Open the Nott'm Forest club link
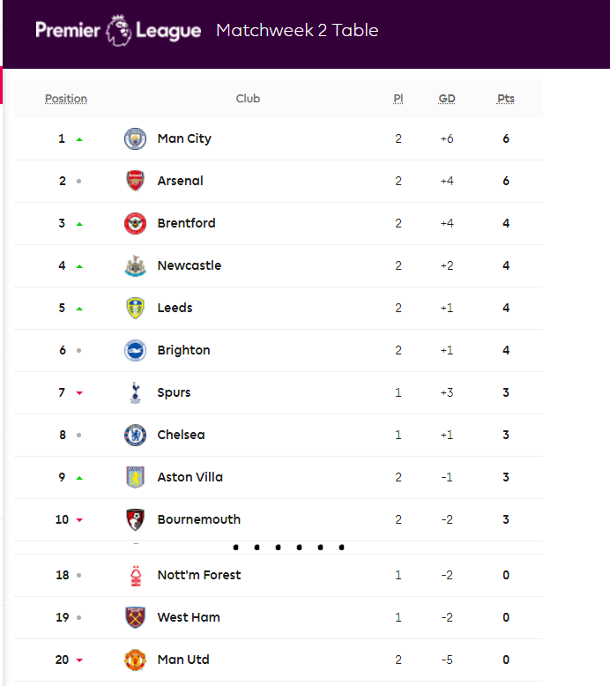The height and width of the screenshot is (686, 610). (x=198, y=575)
